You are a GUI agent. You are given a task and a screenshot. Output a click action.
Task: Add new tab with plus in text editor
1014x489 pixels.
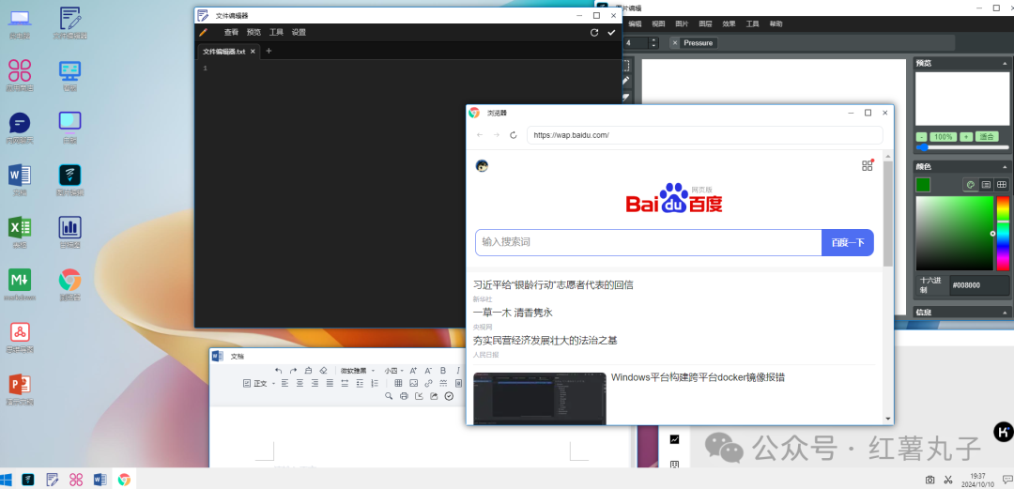[x=269, y=51]
